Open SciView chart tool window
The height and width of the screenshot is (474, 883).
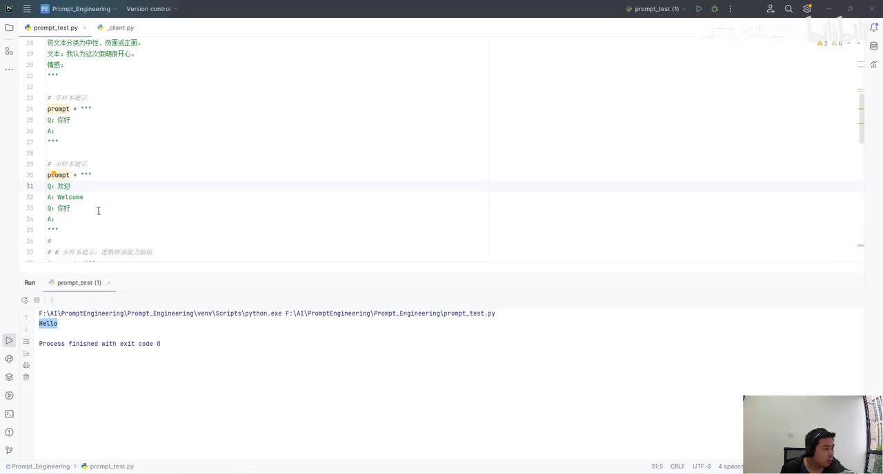pyautogui.click(x=874, y=64)
